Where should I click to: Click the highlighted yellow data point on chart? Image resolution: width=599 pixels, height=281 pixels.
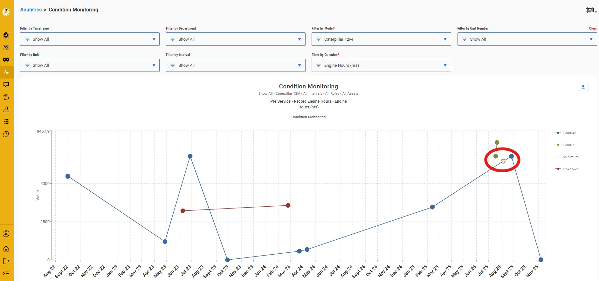503,161
